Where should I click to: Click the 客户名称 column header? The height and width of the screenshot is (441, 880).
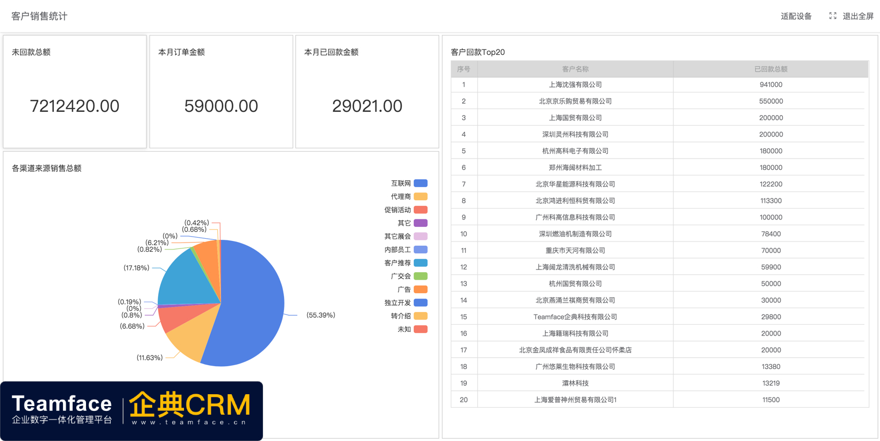tap(575, 69)
